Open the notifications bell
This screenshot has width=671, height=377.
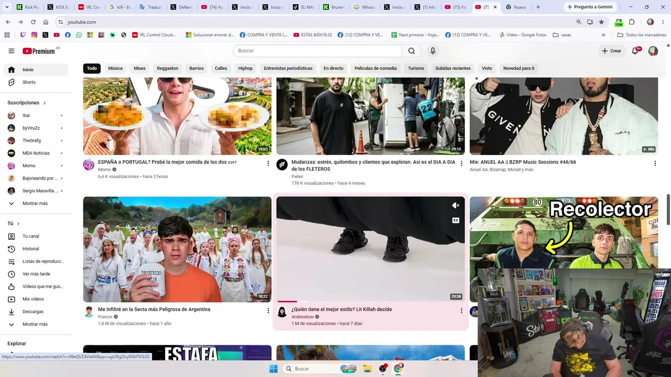coord(635,51)
